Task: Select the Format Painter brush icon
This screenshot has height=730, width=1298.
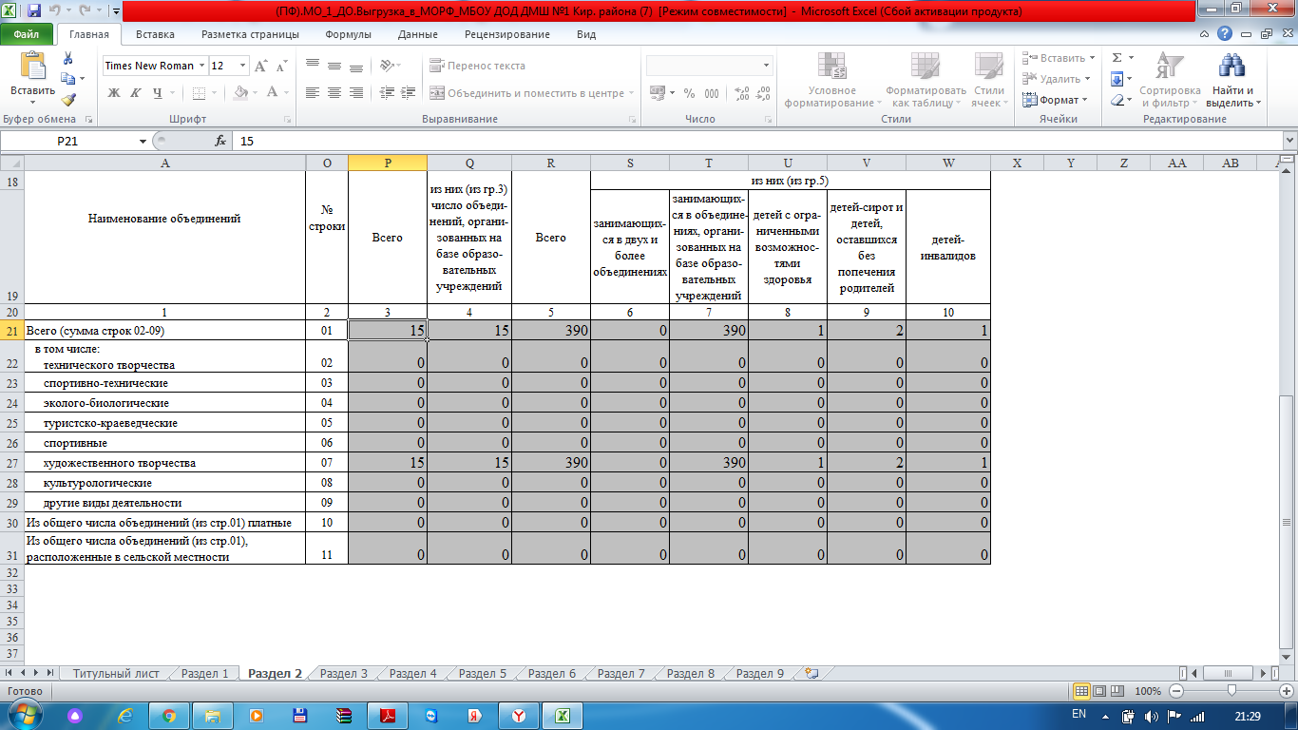Action: click(x=67, y=99)
